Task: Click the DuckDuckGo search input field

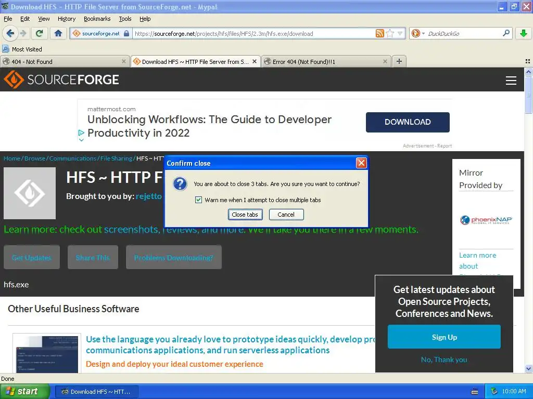Action: coord(464,33)
